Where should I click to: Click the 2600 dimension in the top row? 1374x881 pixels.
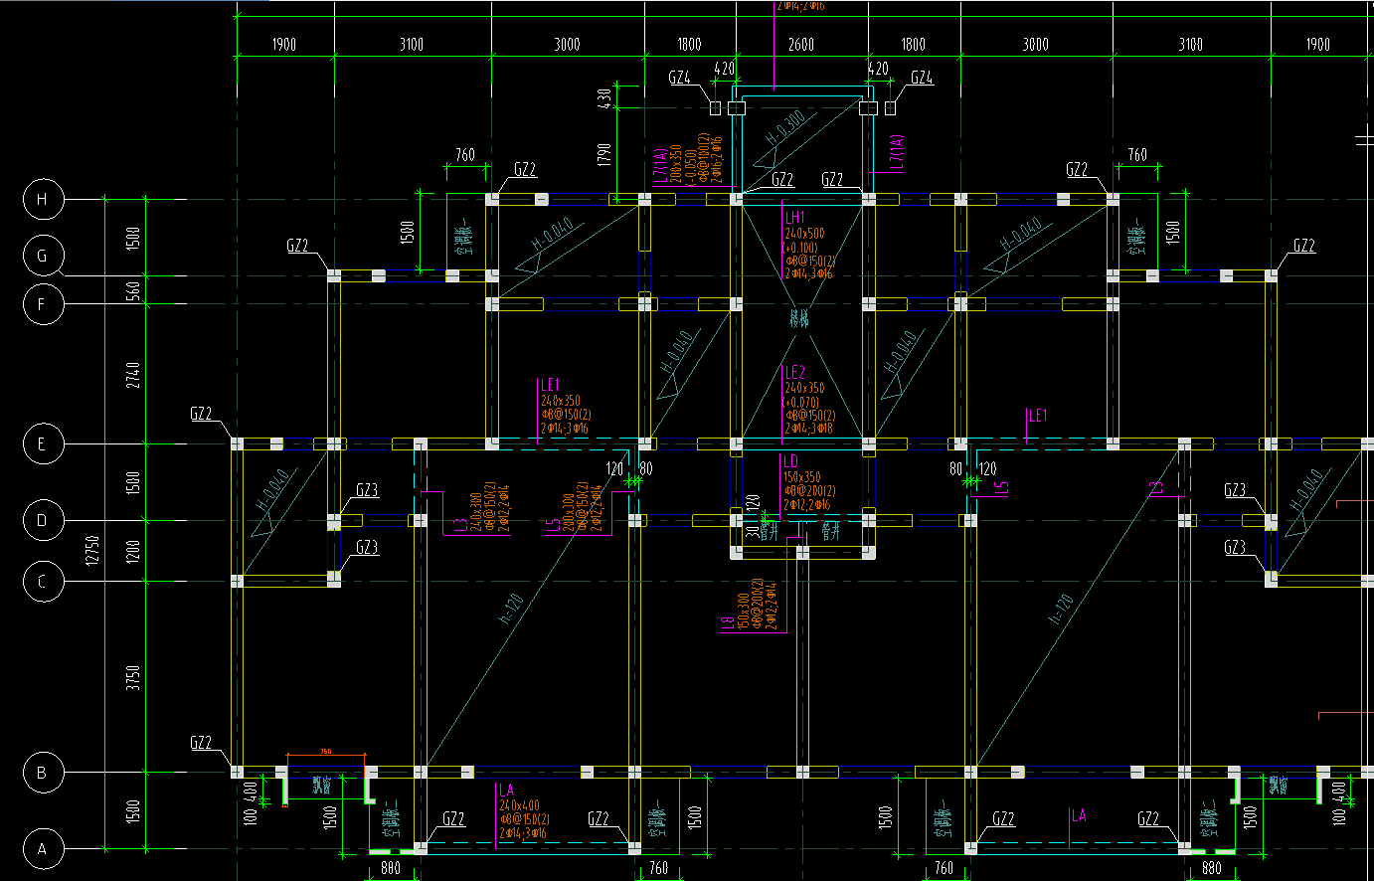click(801, 45)
